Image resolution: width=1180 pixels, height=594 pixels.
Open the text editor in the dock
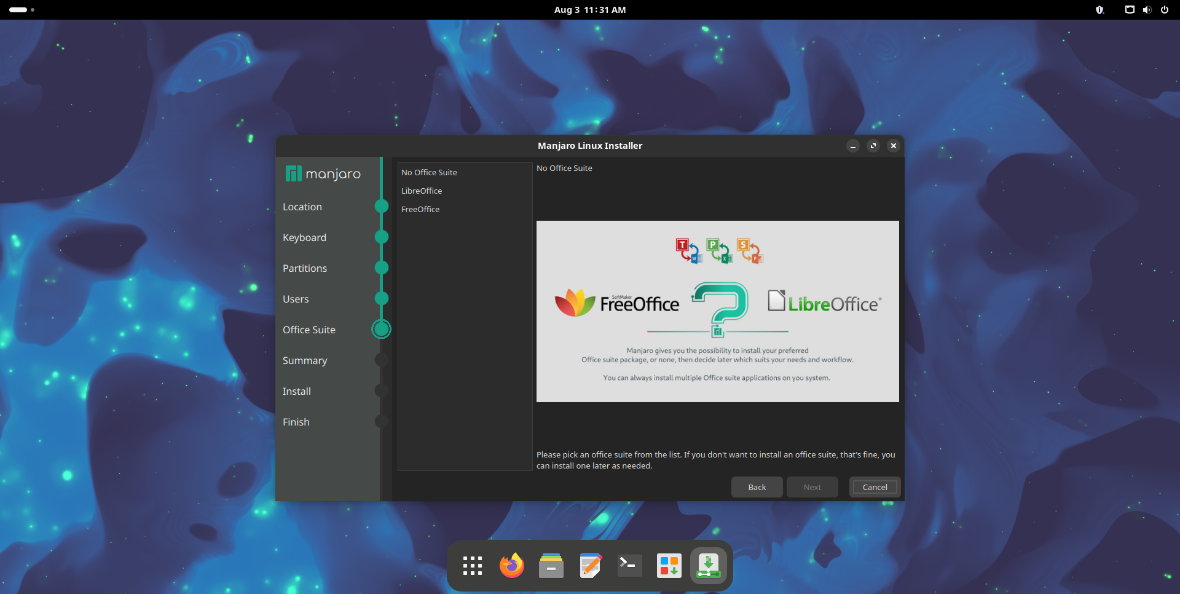(591, 566)
